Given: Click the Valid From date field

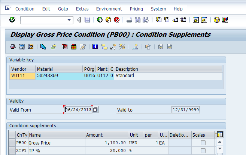Looking at the screenshot, I should click(79, 110).
